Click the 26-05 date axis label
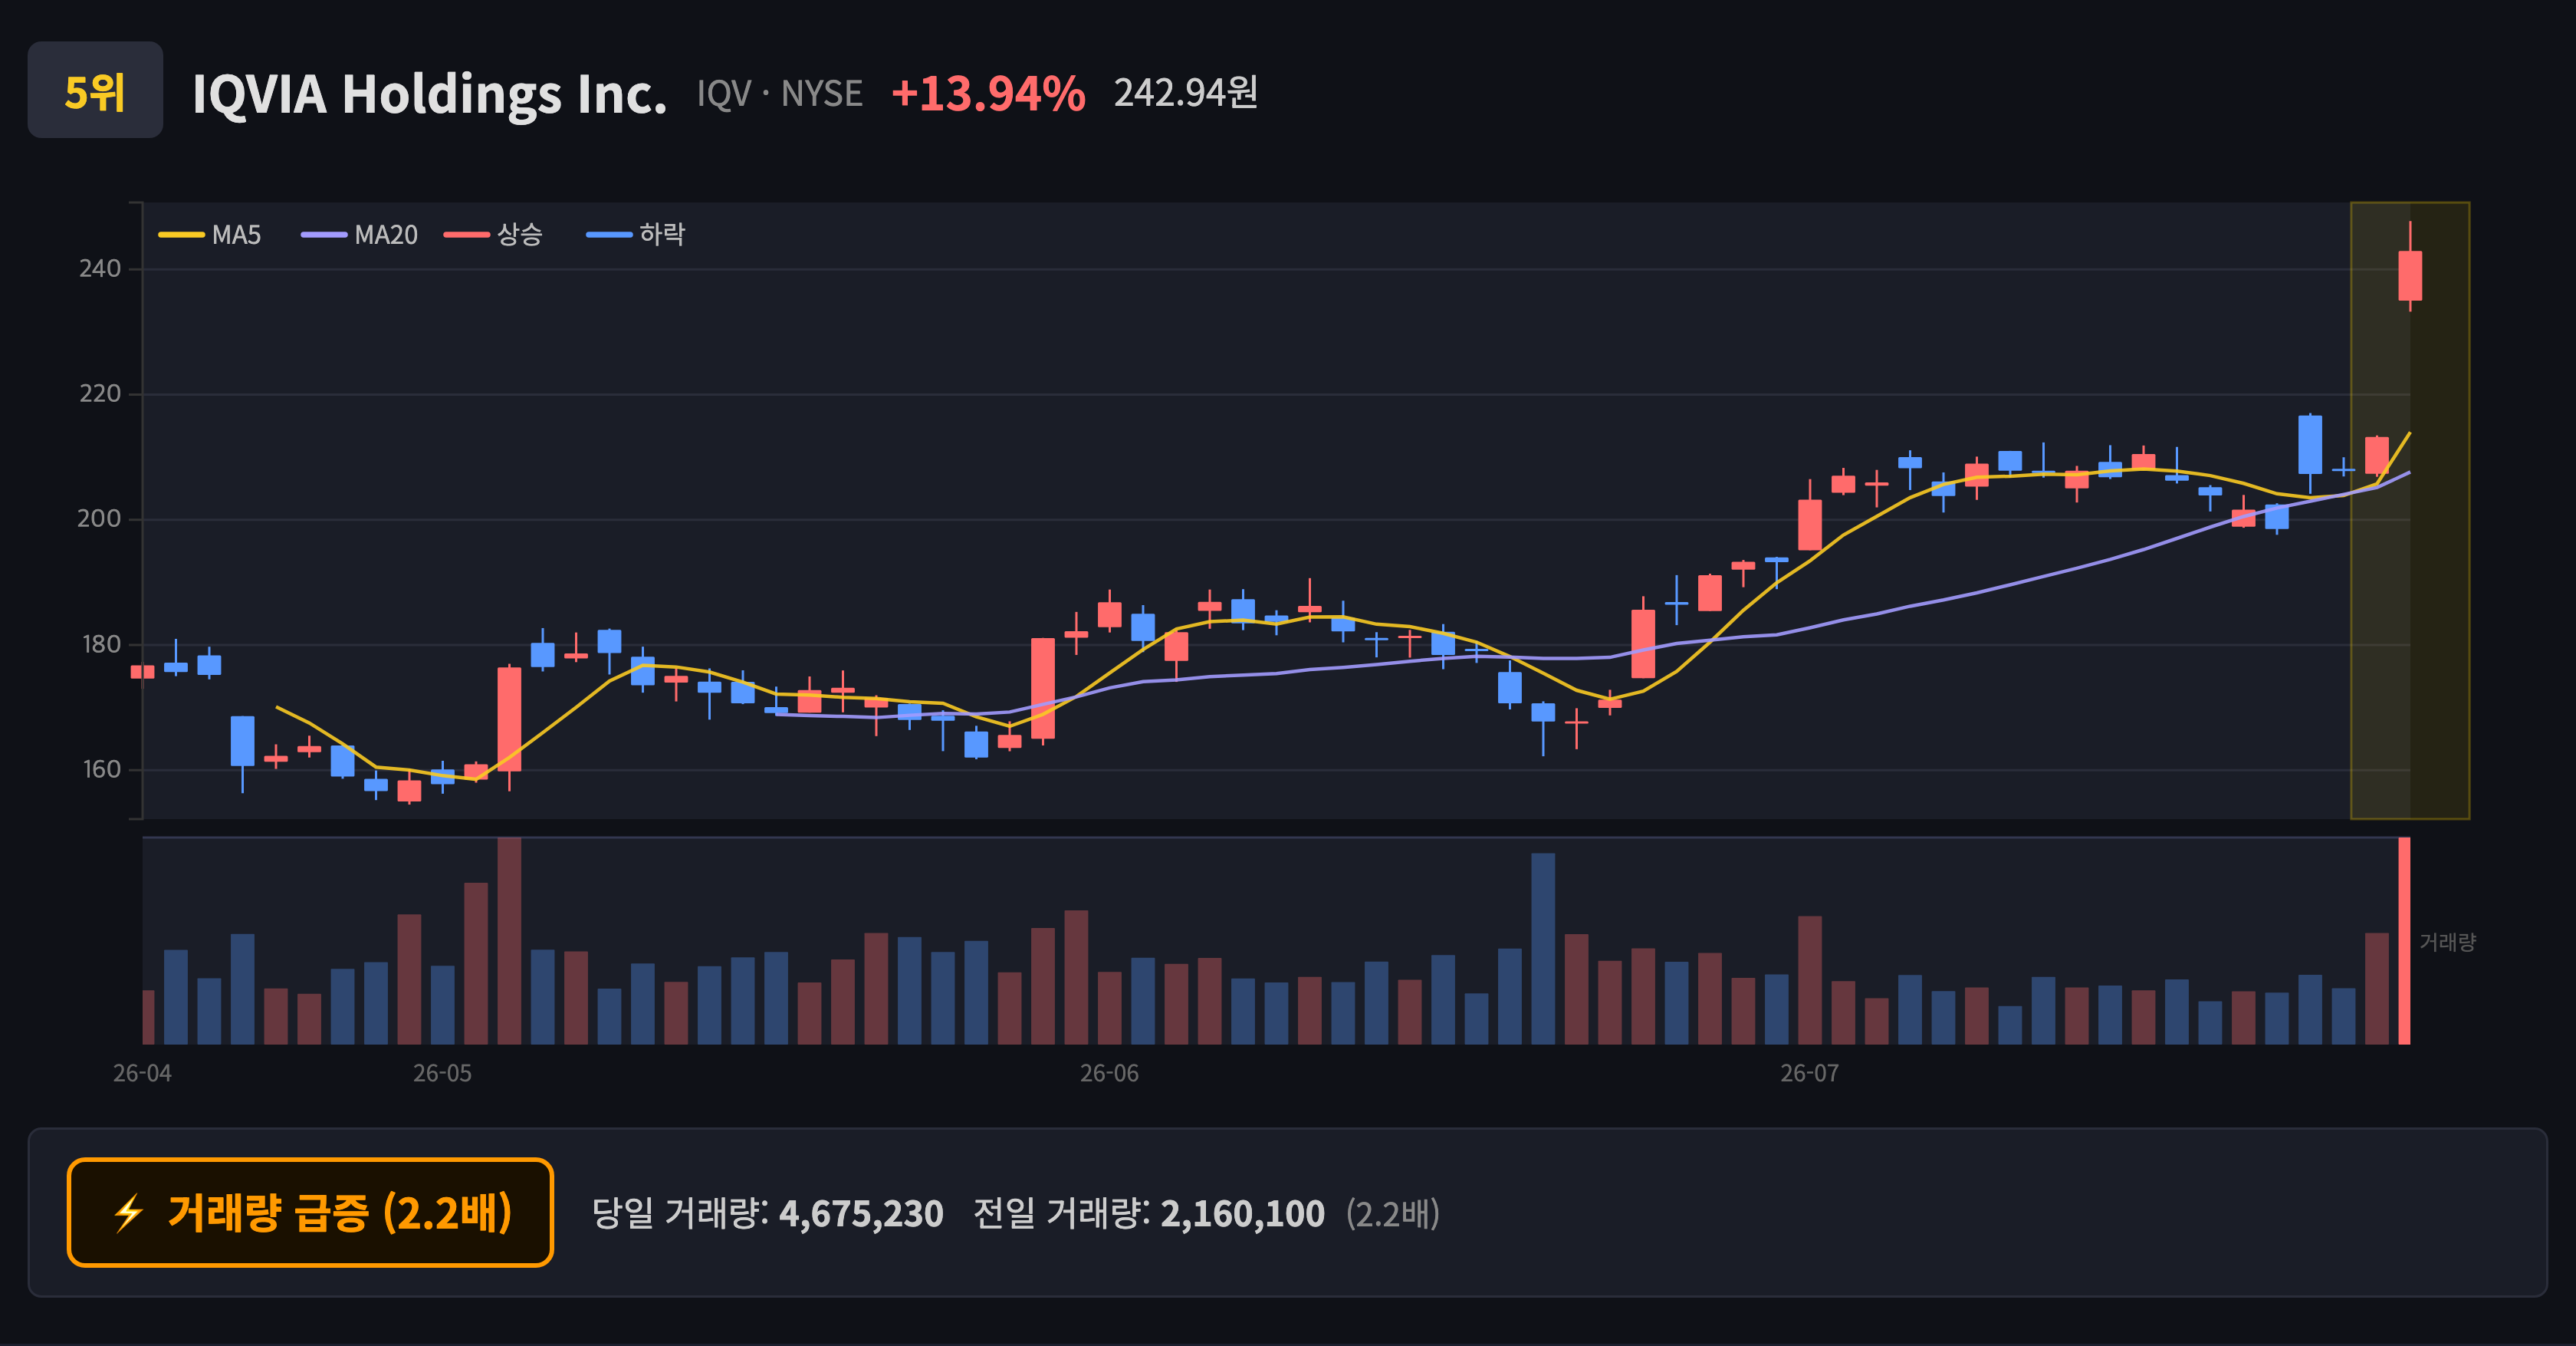2576x1346 pixels. click(442, 1074)
